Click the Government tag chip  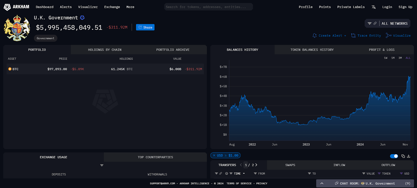(46, 38)
